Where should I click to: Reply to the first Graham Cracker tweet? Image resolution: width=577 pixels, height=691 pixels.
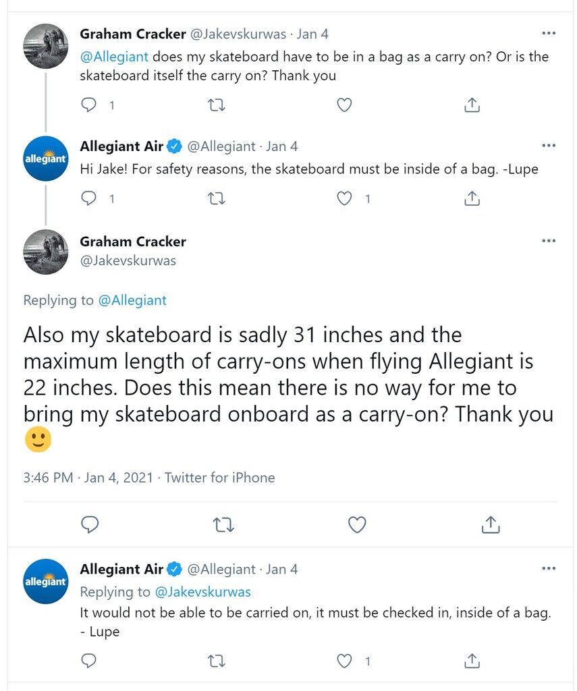89,105
